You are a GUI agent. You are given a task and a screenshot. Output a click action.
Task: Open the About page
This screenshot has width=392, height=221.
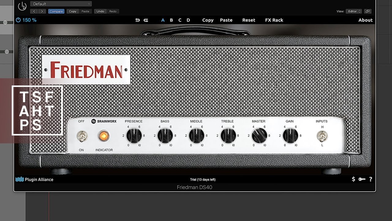click(x=366, y=20)
